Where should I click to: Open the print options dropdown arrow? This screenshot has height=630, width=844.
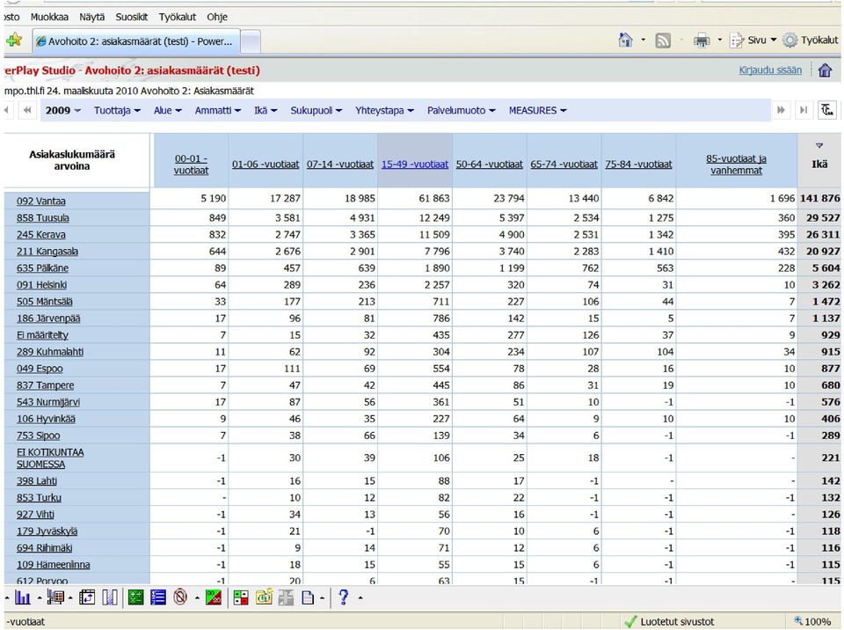click(x=720, y=40)
